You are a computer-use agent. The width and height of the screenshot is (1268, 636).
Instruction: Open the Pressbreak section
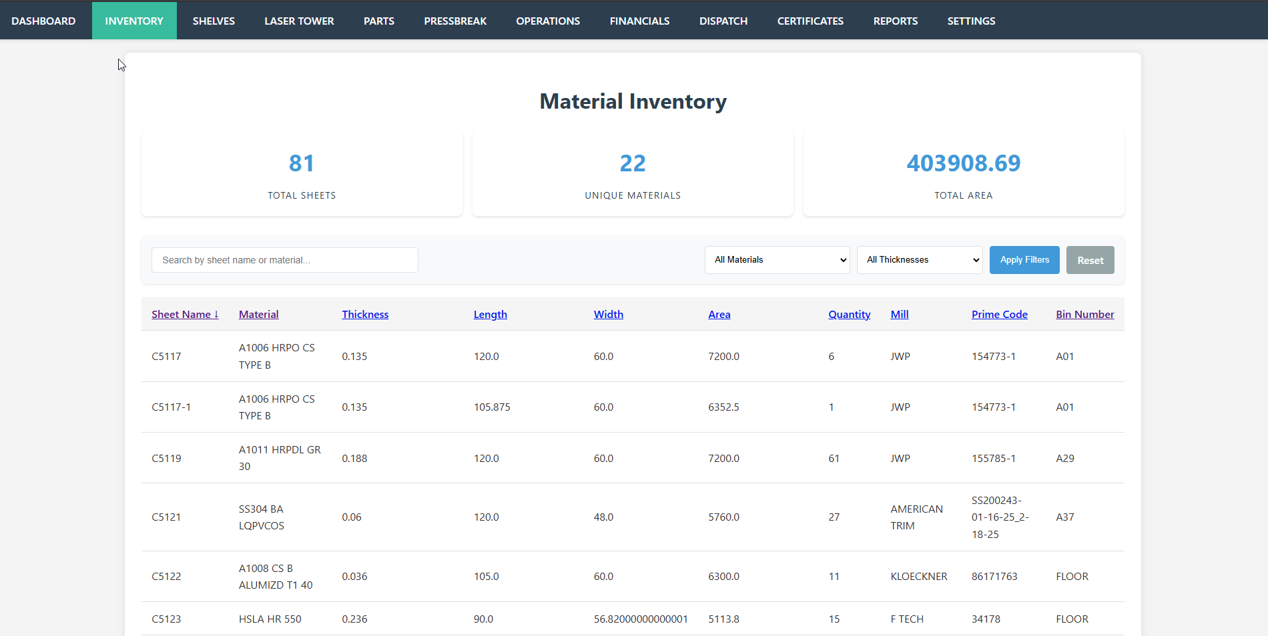pos(455,21)
